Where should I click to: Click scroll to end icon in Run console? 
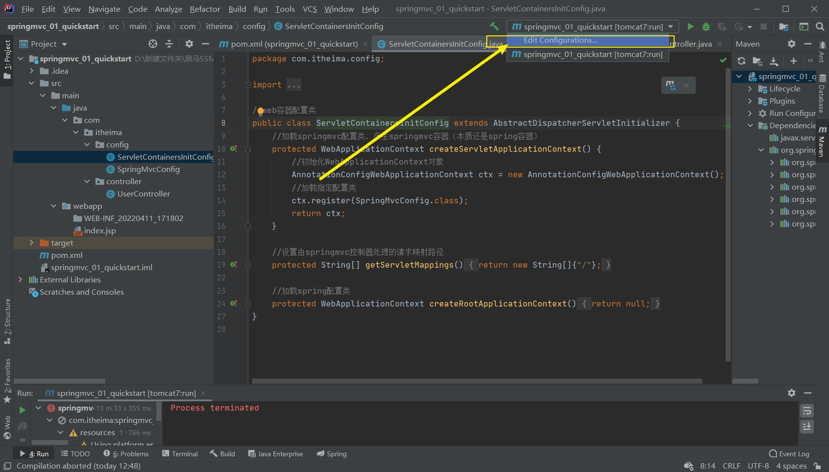[807, 426]
